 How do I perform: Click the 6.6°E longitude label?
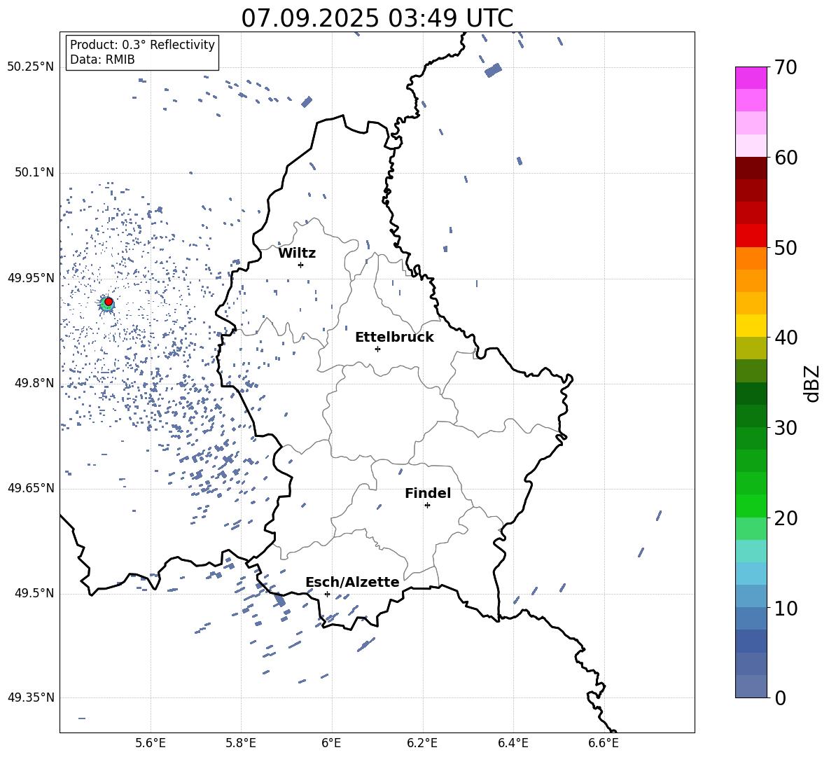click(x=604, y=743)
